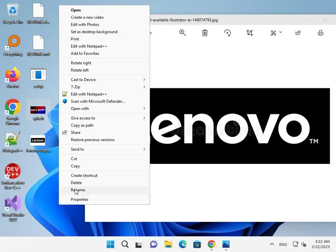336x252 pixels.
Task: Choose Edit with Photos
Action: click(x=104, y=25)
